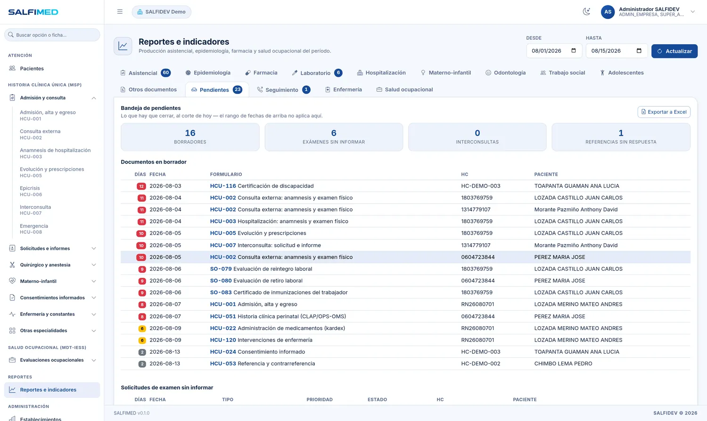The width and height of the screenshot is (707, 421).
Task: Expand Quirúrgico y anestesia section
Action: click(x=52, y=265)
